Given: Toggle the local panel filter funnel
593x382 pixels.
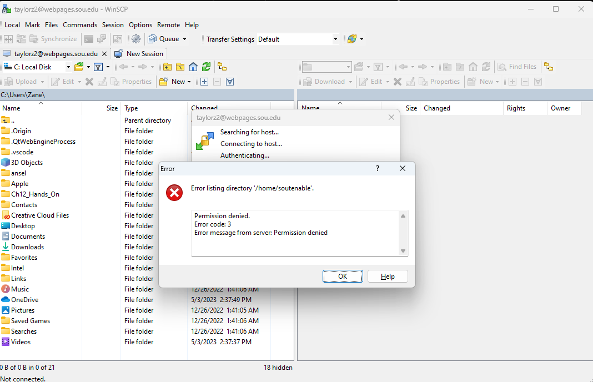Looking at the screenshot, I should click(98, 67).
